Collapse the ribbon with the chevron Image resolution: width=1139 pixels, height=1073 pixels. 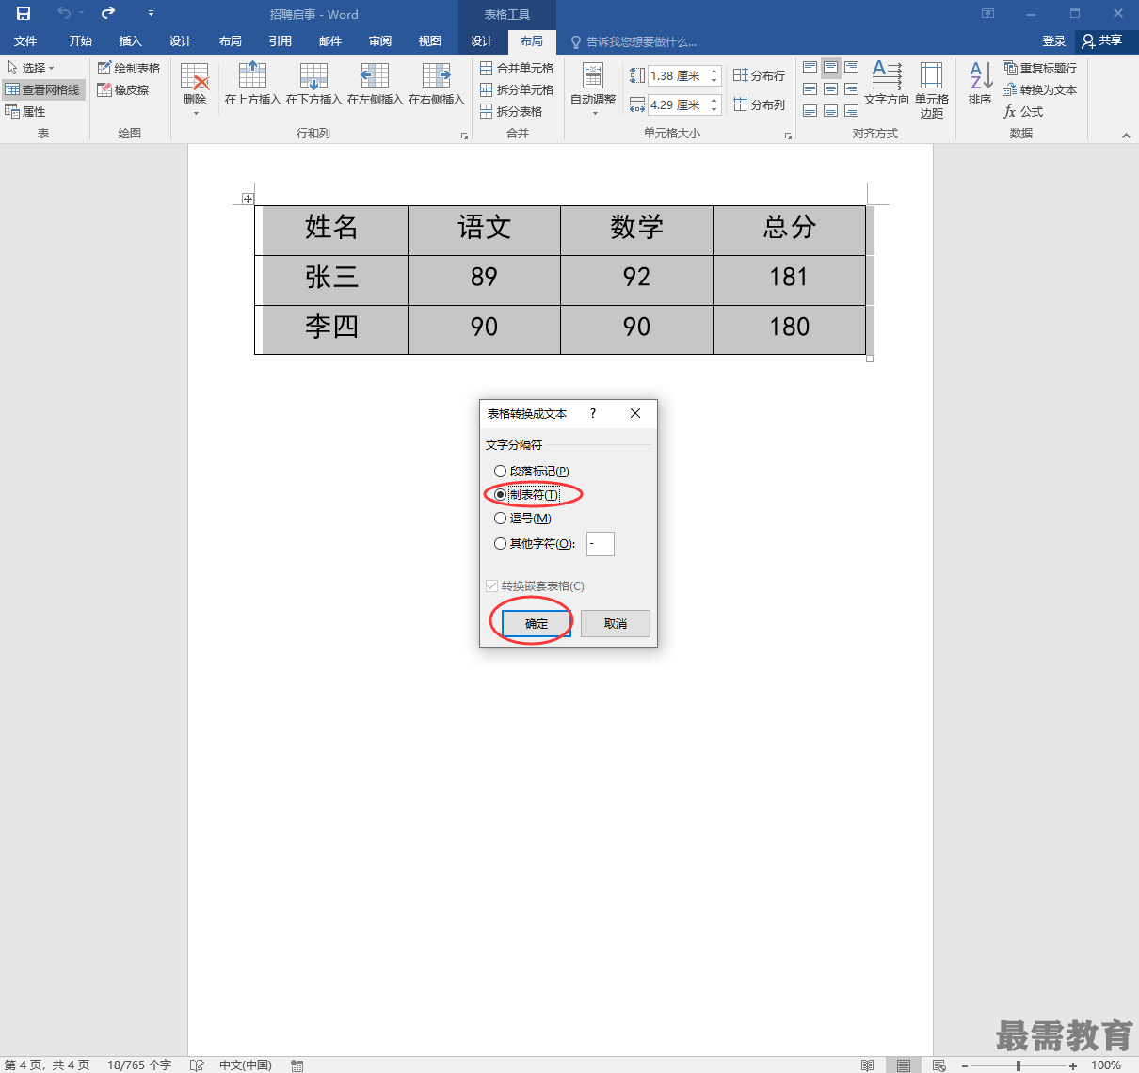[x=1126, y=136]
